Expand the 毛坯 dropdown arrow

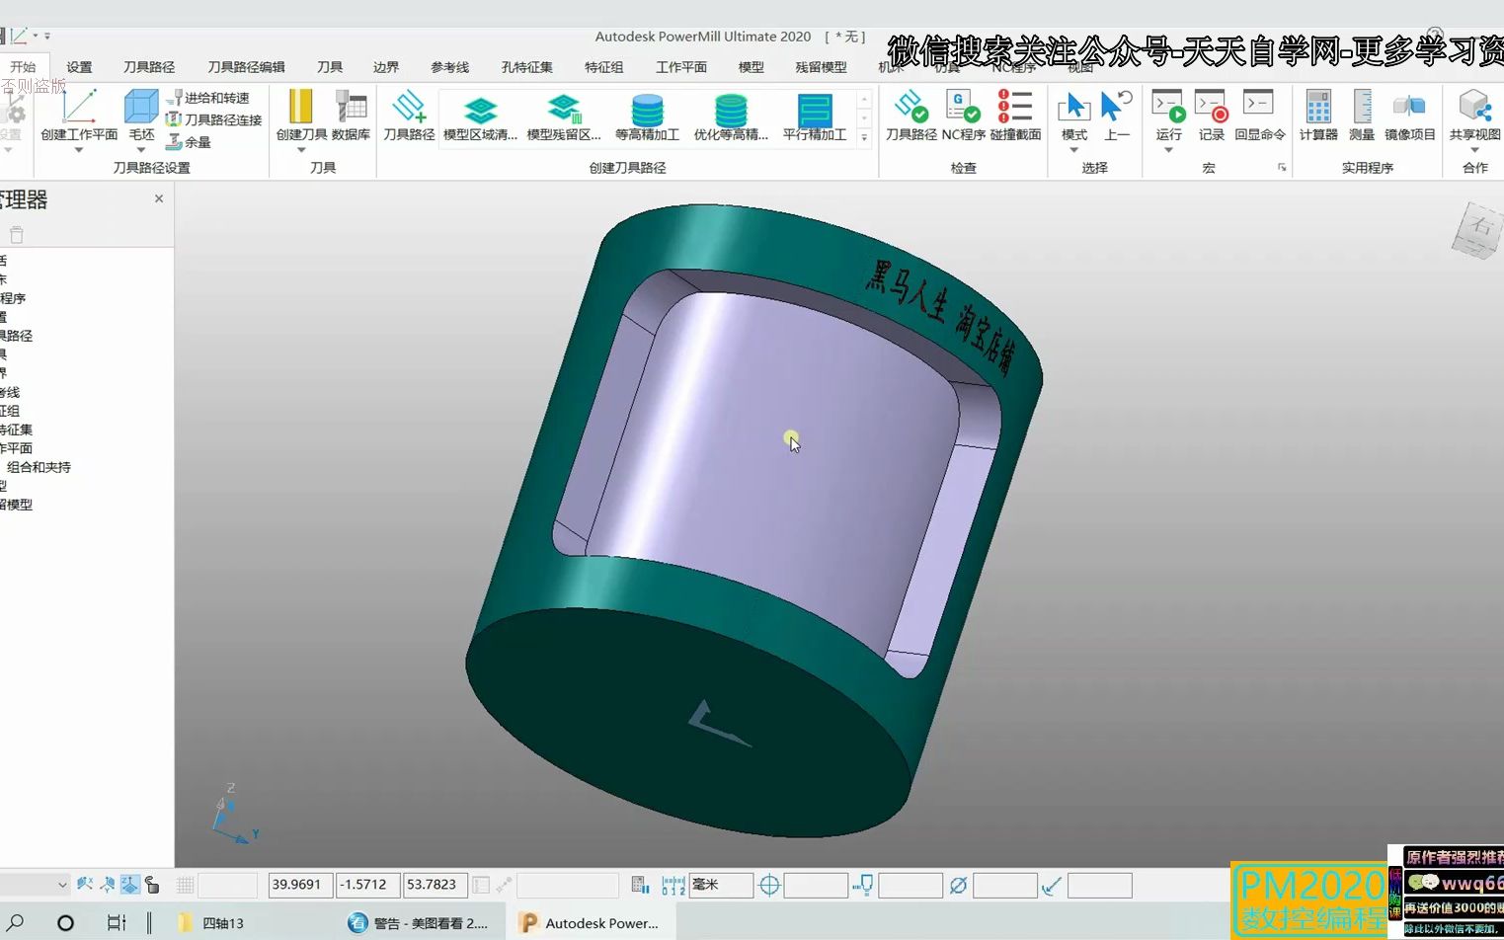tap(141, 150)
